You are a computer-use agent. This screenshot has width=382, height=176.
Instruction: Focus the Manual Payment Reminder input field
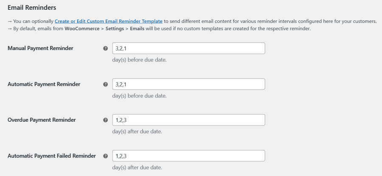pos(188,48)
